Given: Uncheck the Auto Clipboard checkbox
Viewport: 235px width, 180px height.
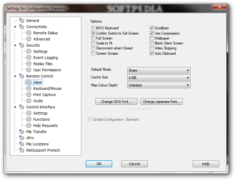Looking at the screenshot, I should tap(152, 53).
